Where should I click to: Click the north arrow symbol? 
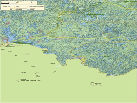coord(32,3)
